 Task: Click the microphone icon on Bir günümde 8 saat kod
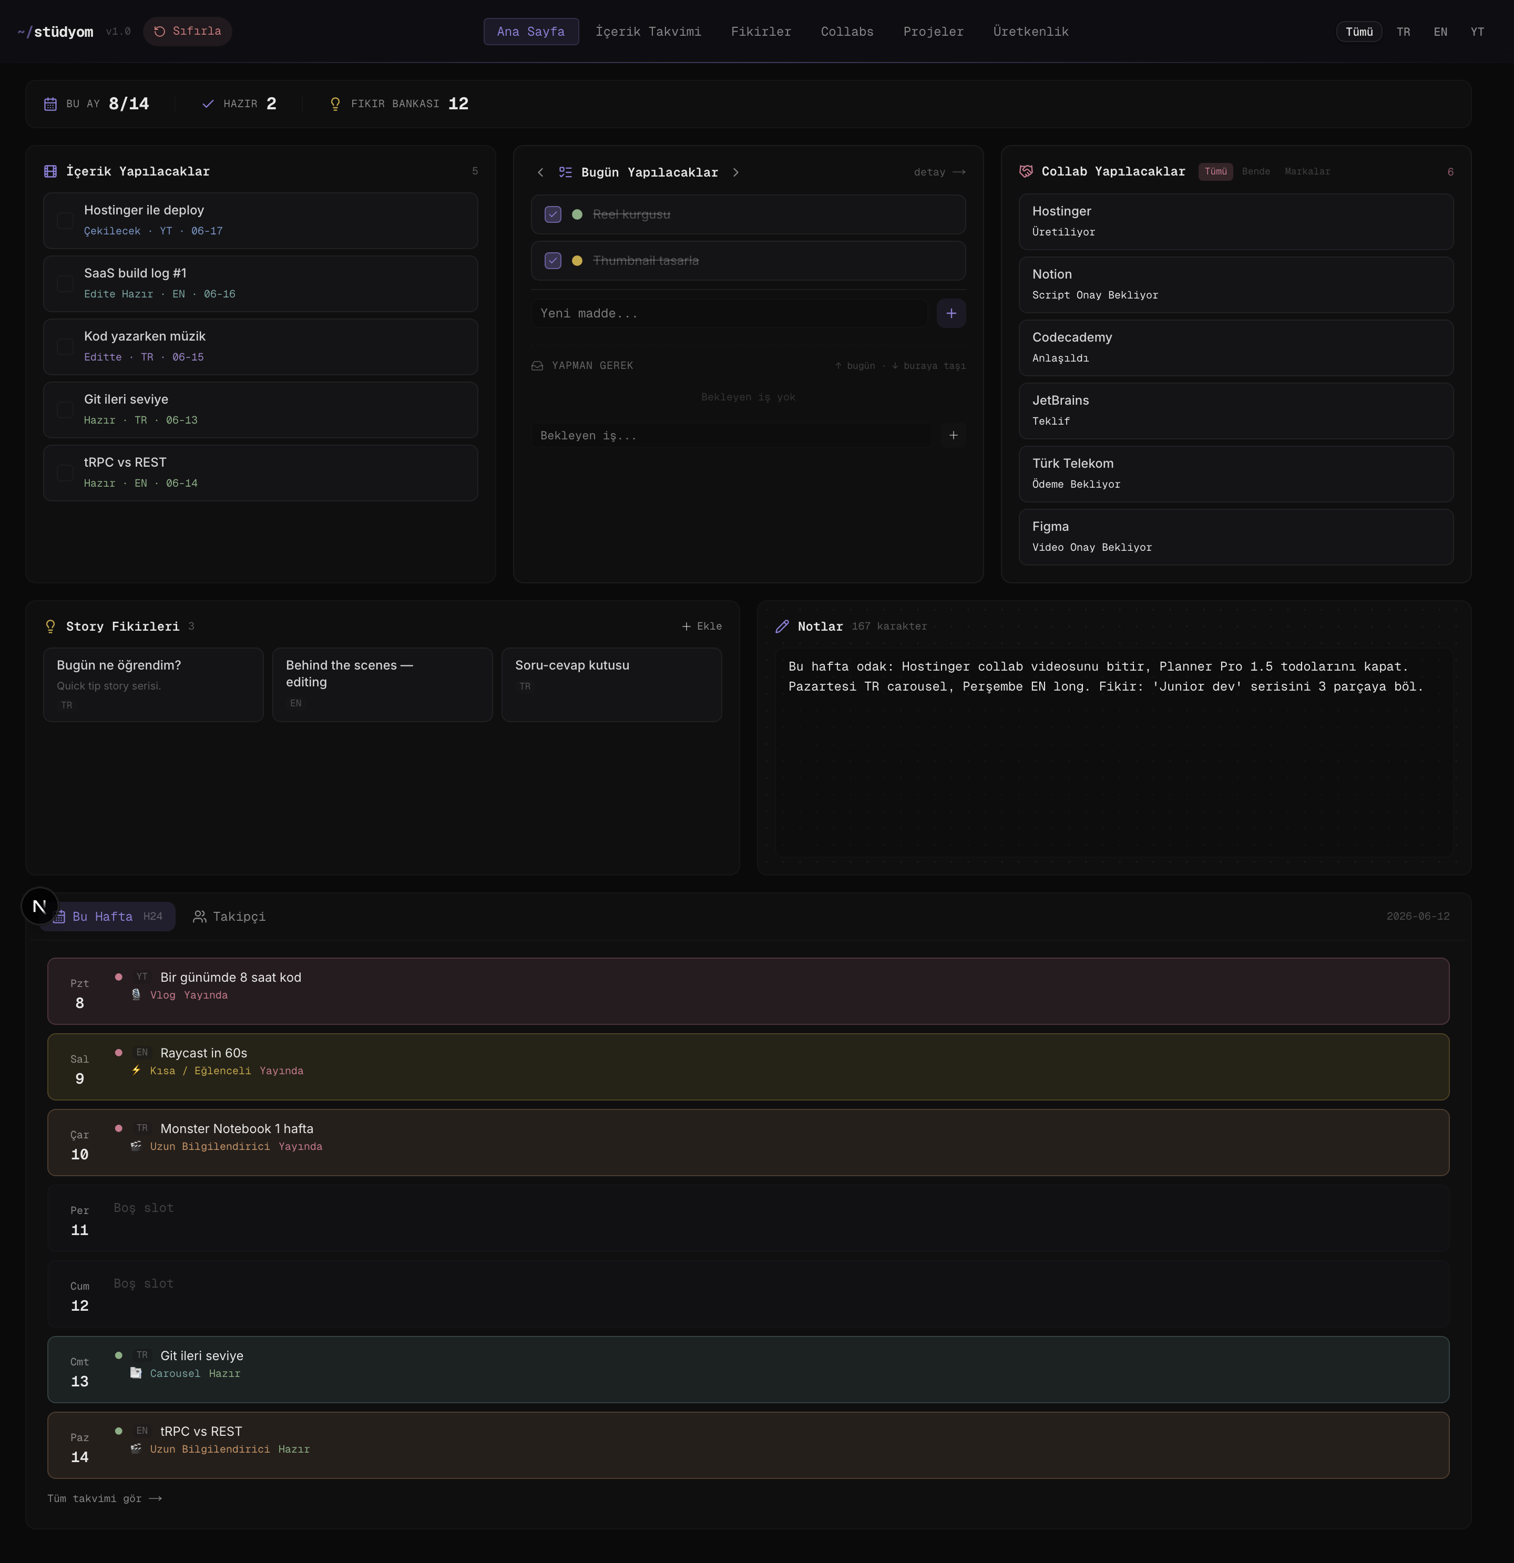(136, 995)
